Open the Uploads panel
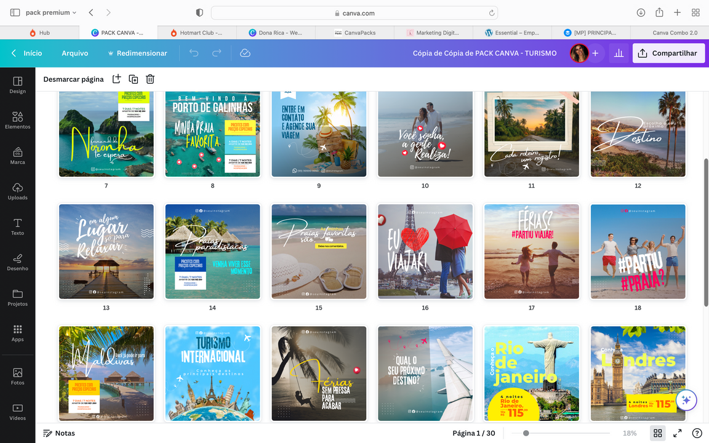Screen dimensions: 709x443 17,191
